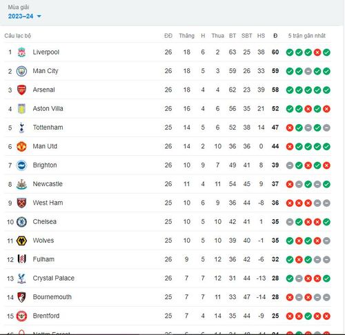The height and width of the screenshot is (335, 345).
Task: Click the Đ points column header
Action: click(275, 36)
